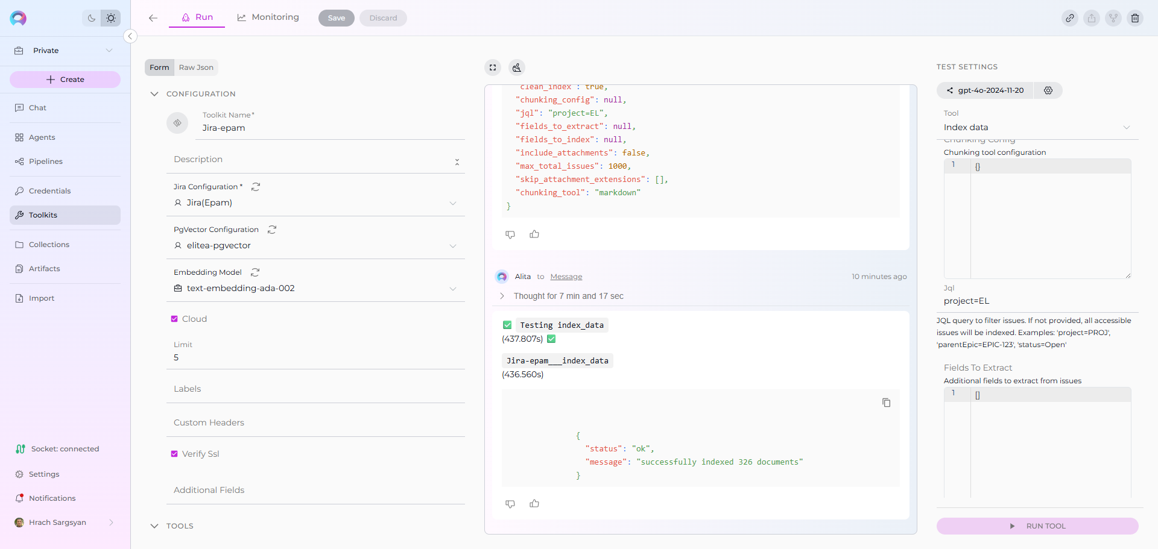Refresh the Jira Configuration list

[256, 187]
